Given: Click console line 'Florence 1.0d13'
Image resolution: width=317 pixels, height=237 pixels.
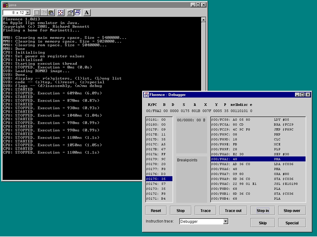Looking at the screenshot, I should click(x=21, y=19).
